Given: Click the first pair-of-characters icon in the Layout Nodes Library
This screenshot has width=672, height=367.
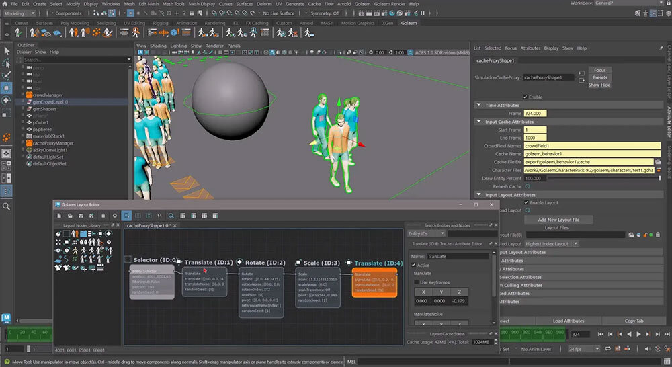Looking at the screenshot, I should tap(75, 234).
